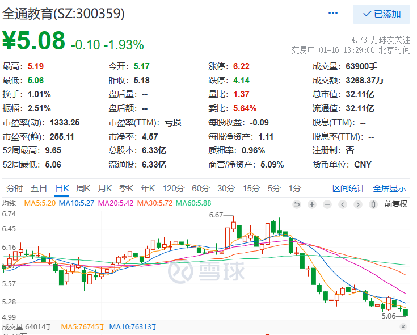Open the 区间统计 range statistics link

349,189
